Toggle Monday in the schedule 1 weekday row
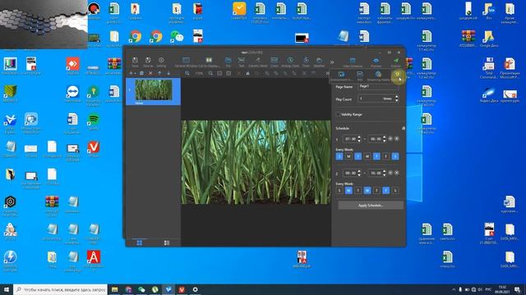This screenshot has height=295, width=526. [348, 157]
